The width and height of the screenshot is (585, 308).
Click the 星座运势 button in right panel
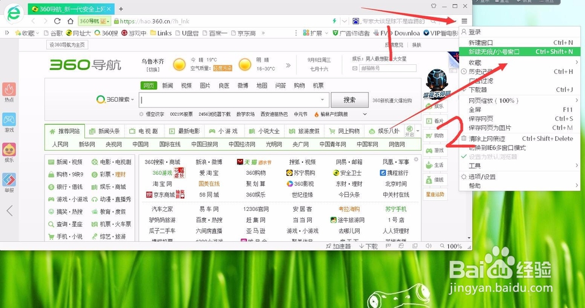(435, 194)
